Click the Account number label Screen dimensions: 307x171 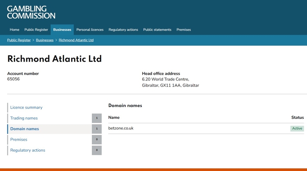click(23, 74)
